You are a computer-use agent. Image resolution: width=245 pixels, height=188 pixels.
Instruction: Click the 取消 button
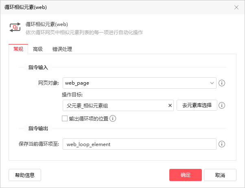tap(220, 175)
